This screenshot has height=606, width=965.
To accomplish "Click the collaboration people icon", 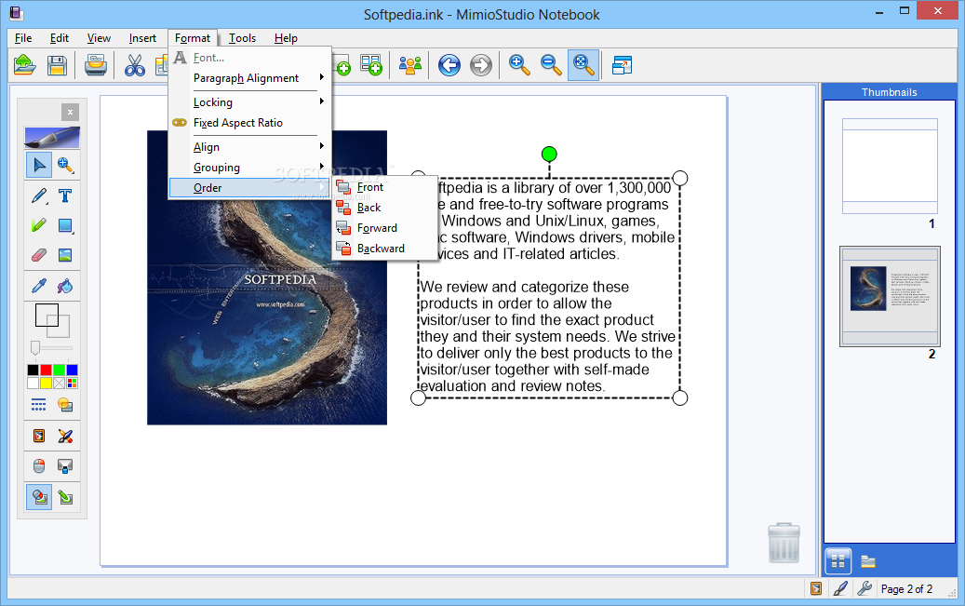I will tap(409, 64).
